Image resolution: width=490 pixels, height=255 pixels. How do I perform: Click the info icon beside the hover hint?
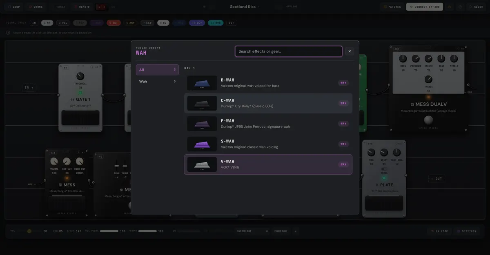pos(8,33)
